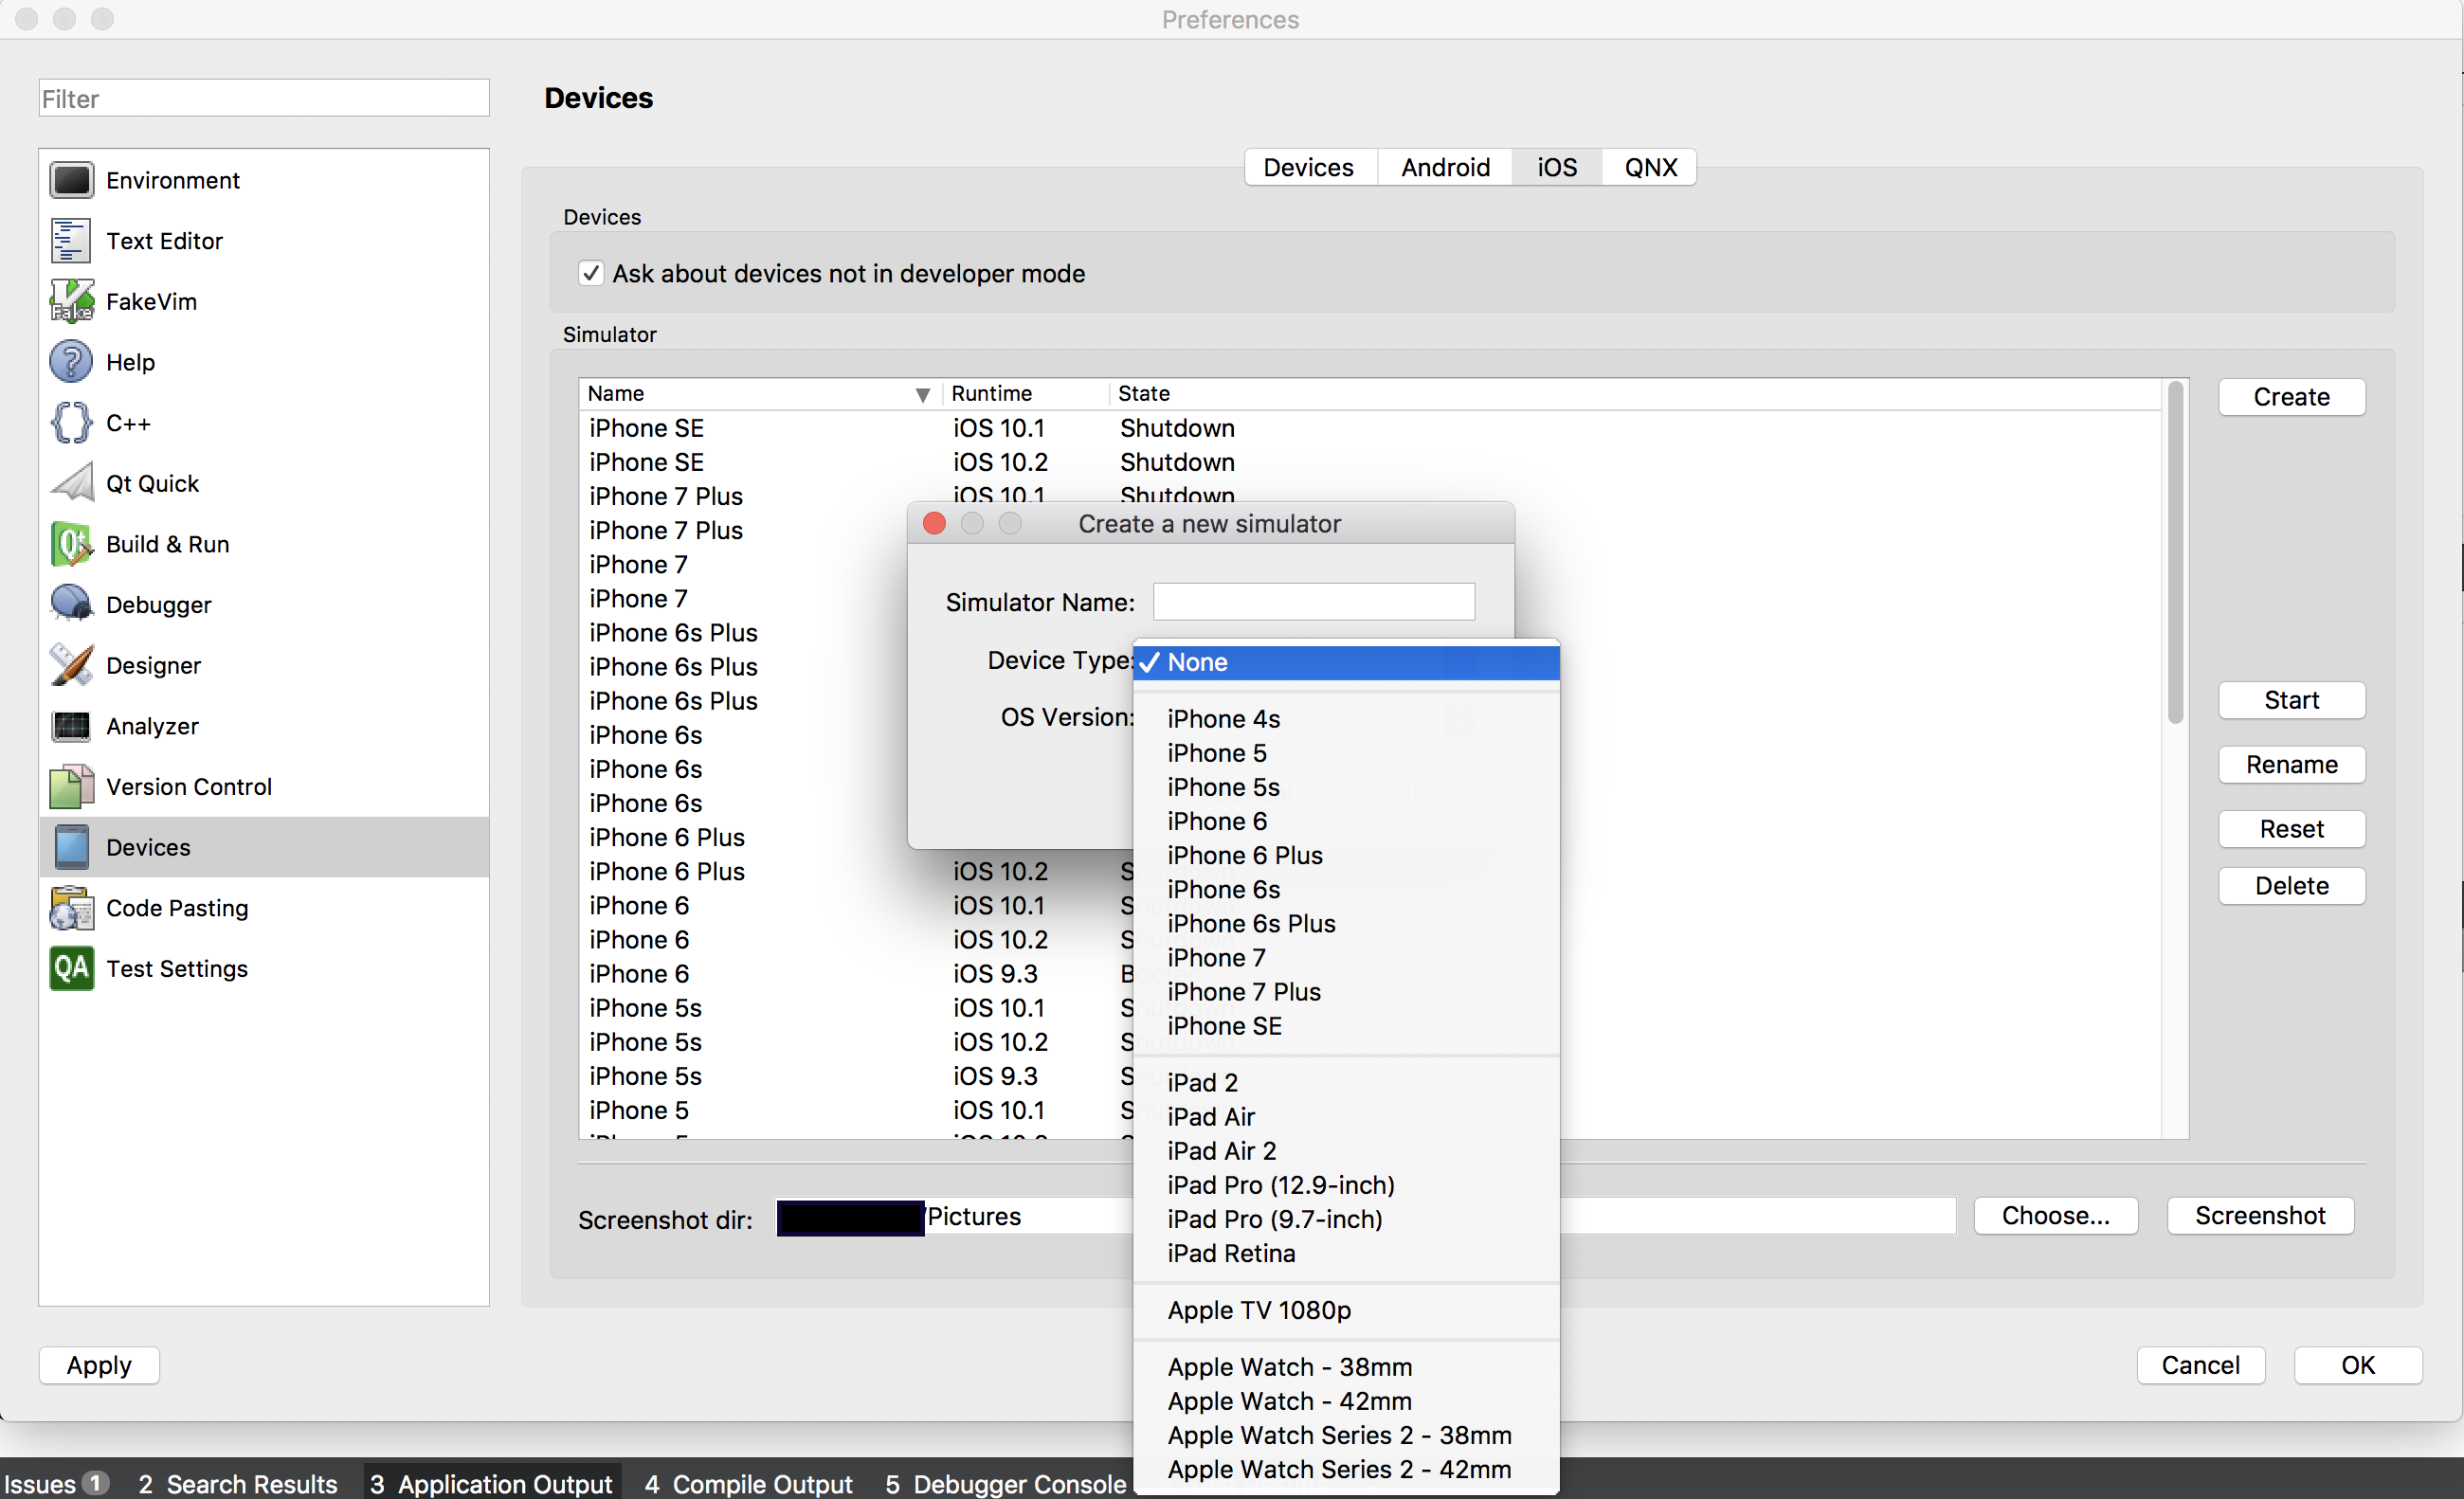The image size is (2464, 1499).
Task: Select the FakeVim icon in sidebar
Action: tap(71, 301)
